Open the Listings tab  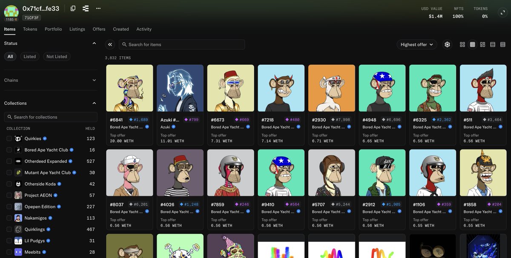tap(77, 29)
